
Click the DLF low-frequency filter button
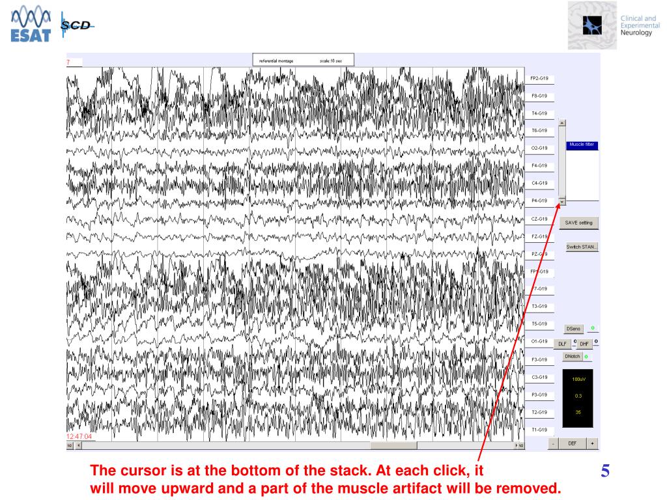click(x=562, y=344)
